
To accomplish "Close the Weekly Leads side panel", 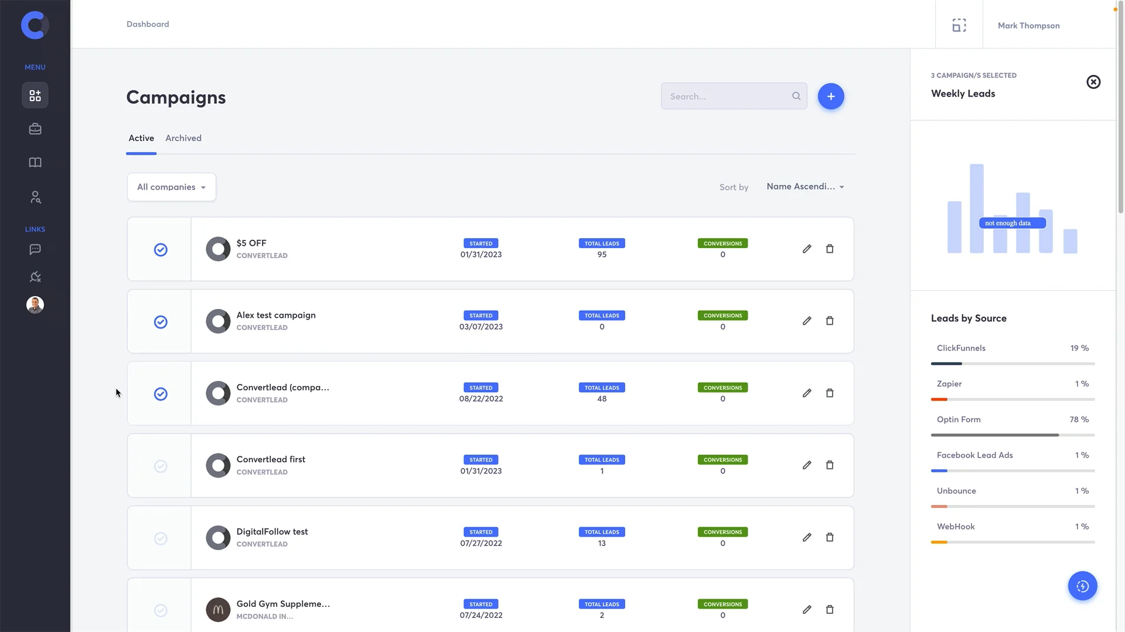I will (1093, 82).
